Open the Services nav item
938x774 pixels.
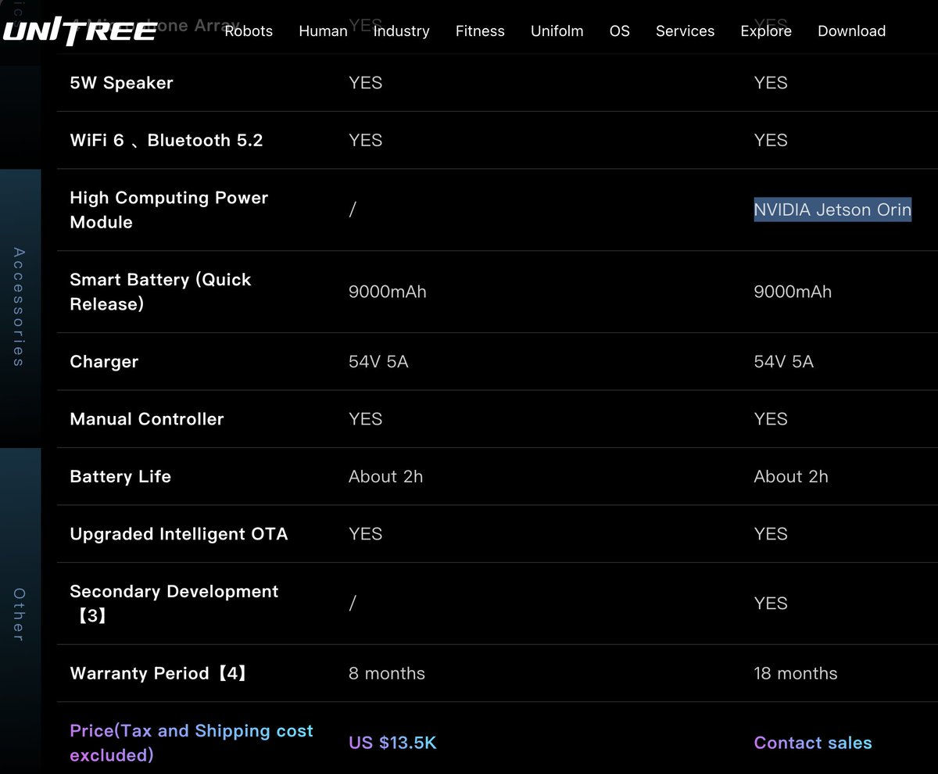(685, 31)
